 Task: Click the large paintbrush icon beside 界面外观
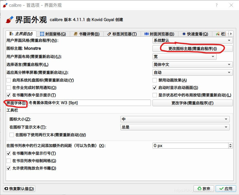tap(9, 20)
